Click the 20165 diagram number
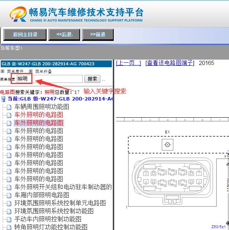This screenshot has width=229, height=230. tap(206, 63)
